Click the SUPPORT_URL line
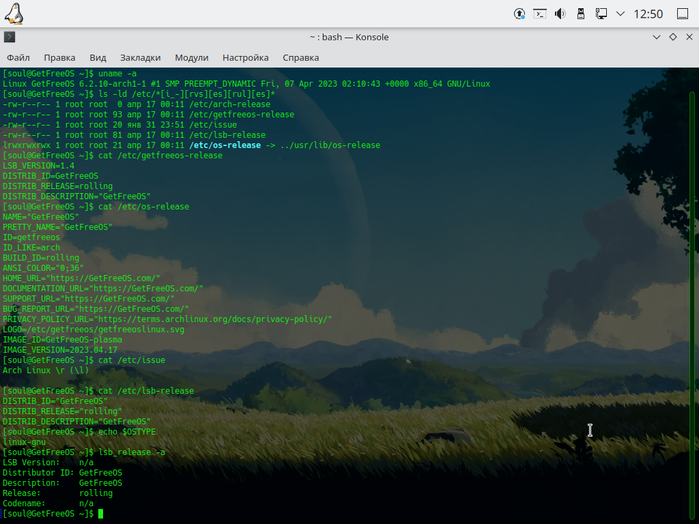The height and width of the screenshot is (524, 699). coord(89,299)
